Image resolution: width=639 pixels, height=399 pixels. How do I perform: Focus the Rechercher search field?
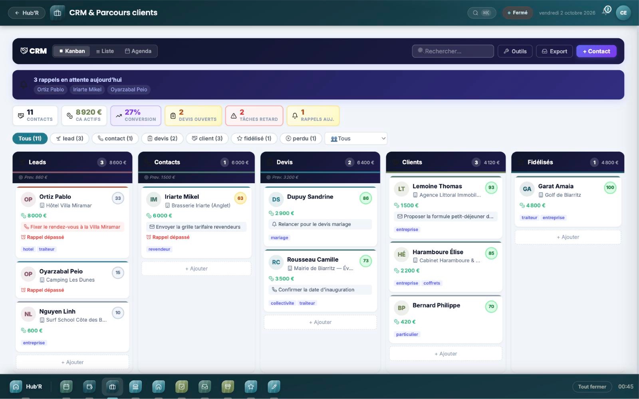(453, 51)
